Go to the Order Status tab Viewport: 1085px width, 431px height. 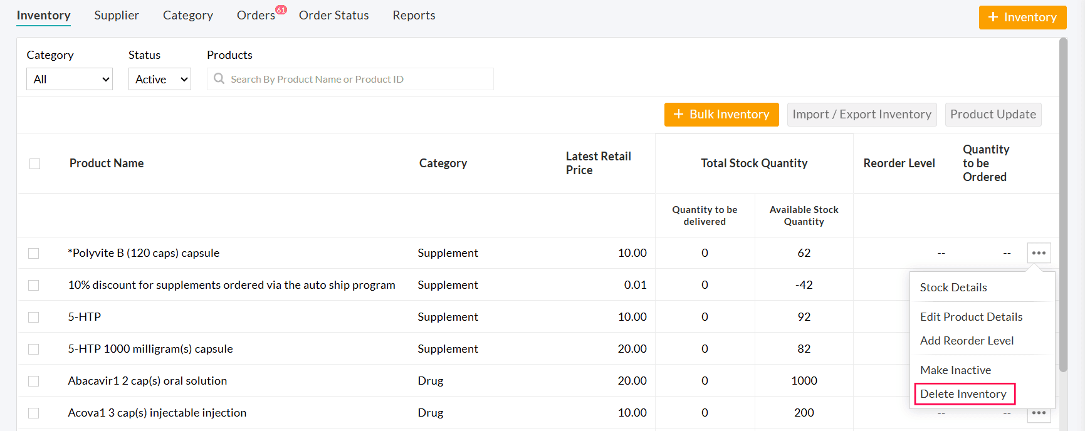[333, 16]
